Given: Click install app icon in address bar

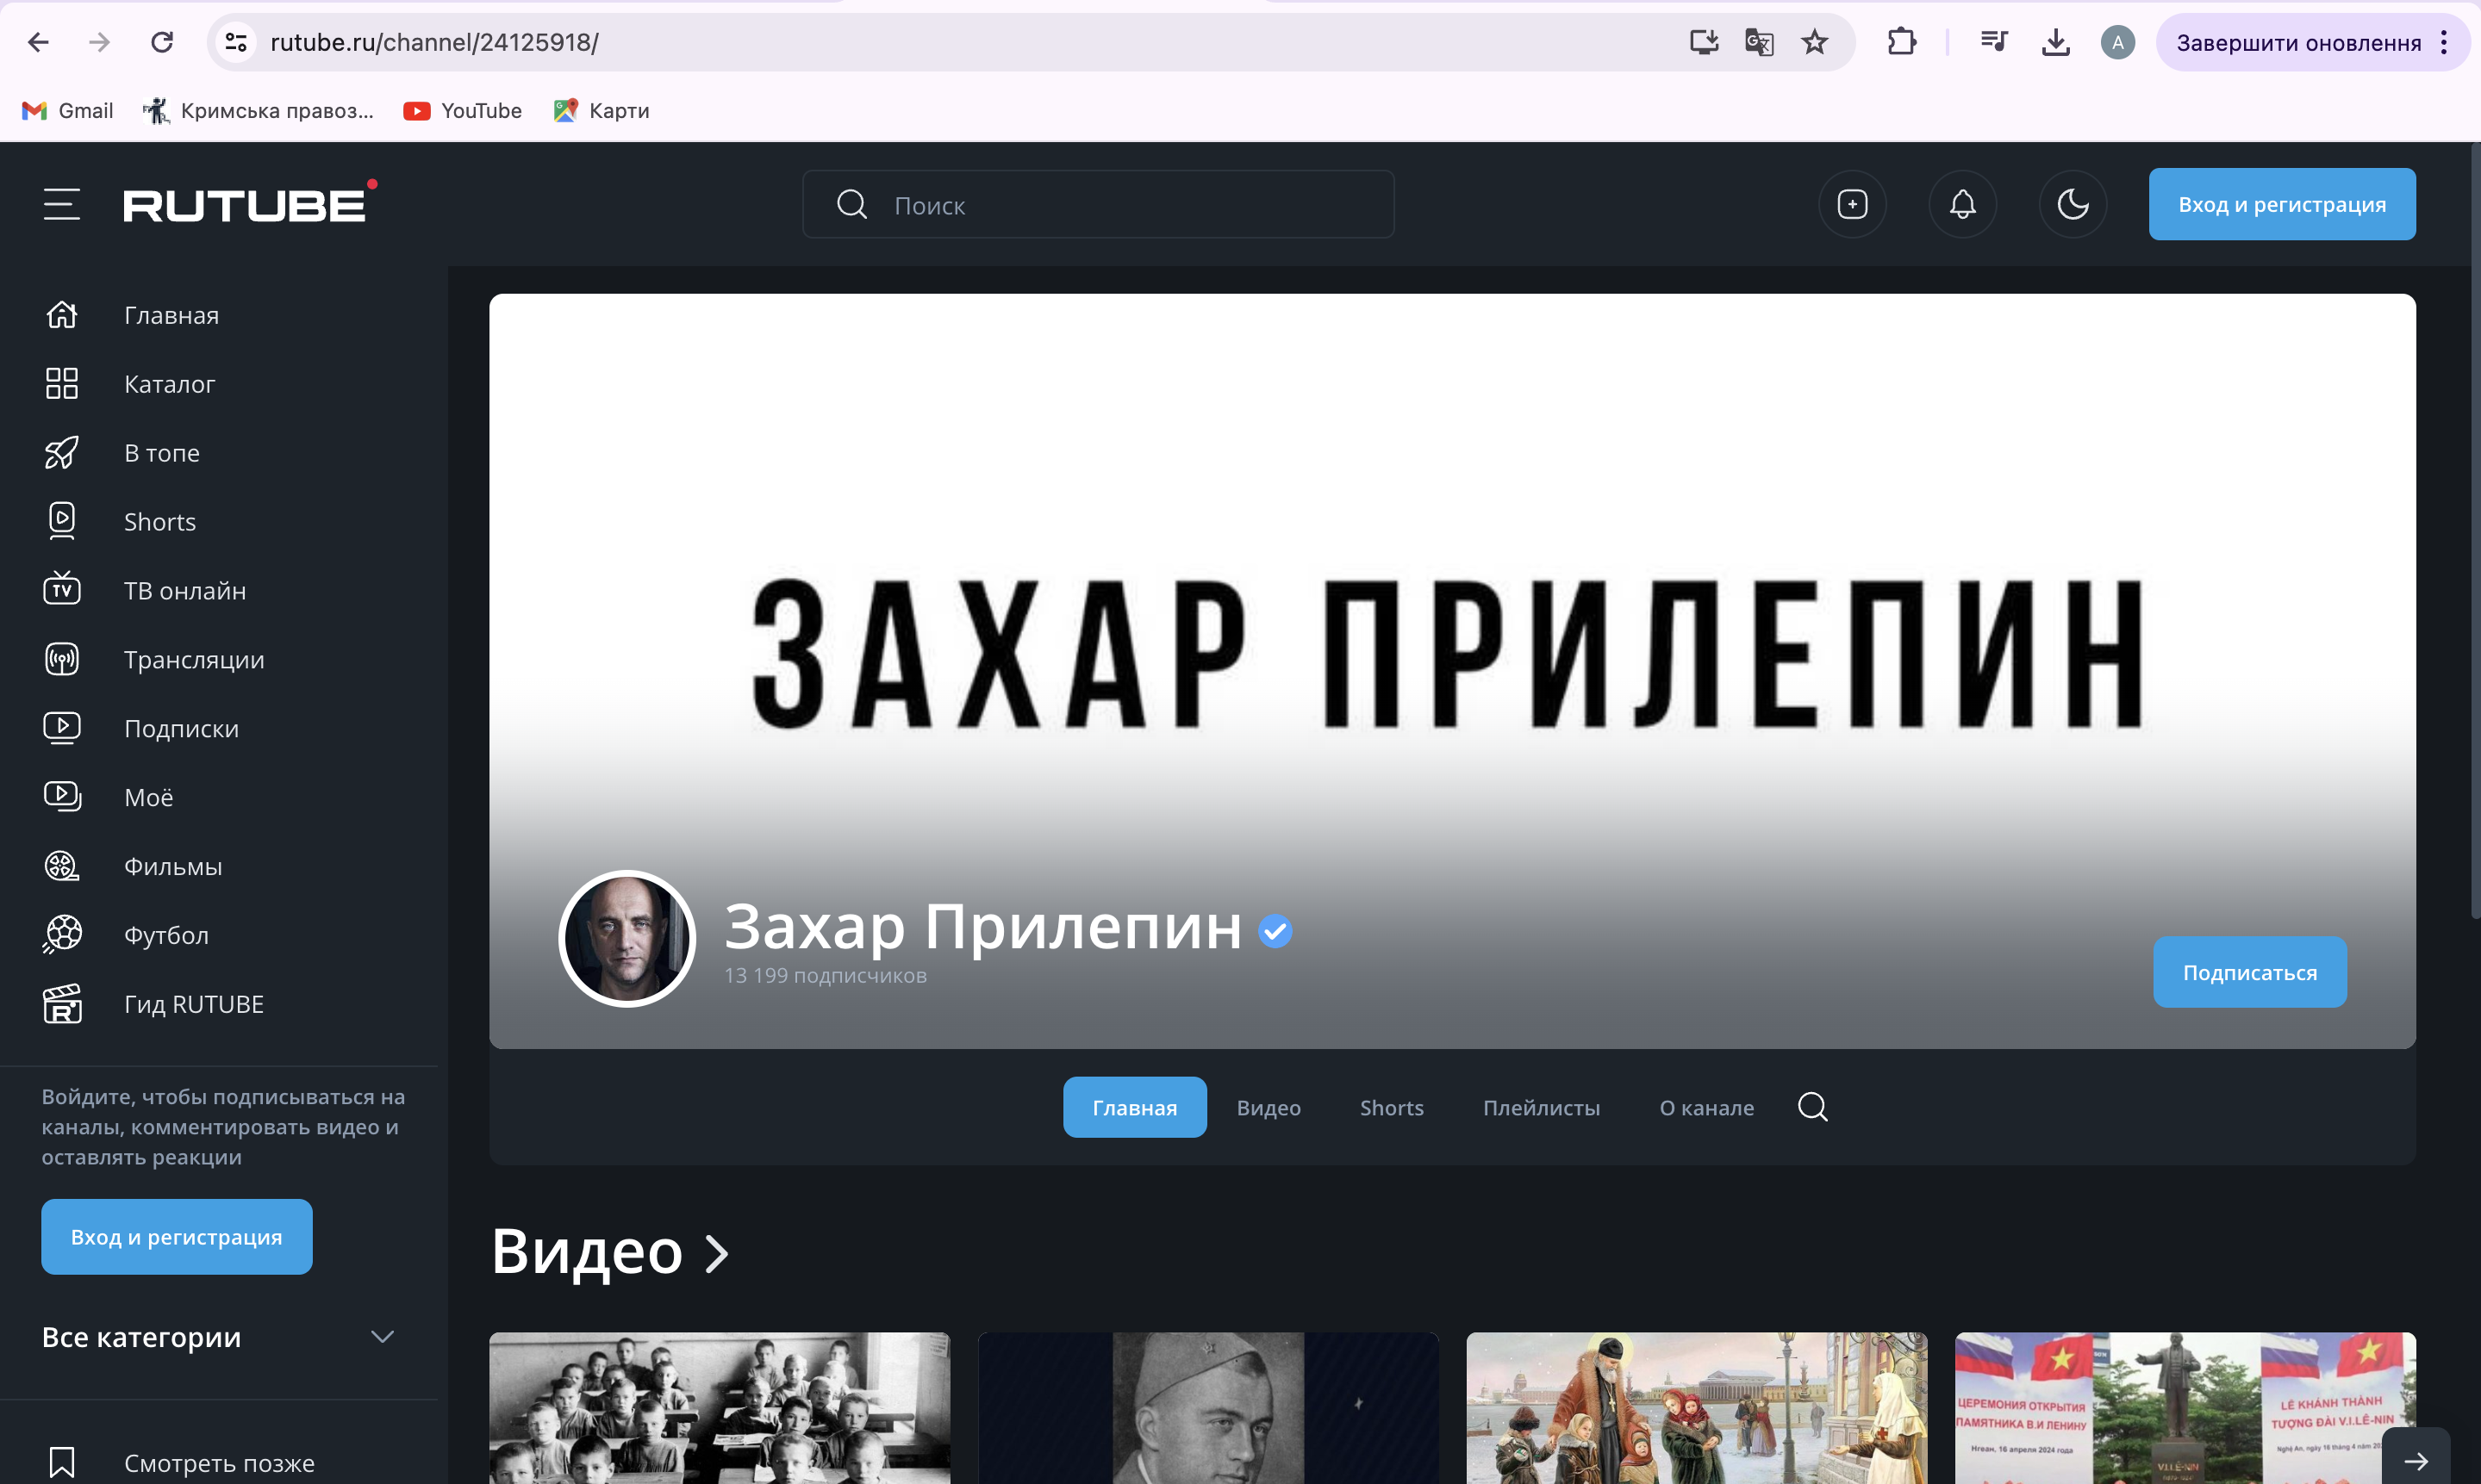Looking at the screenshot, I should [1704, 42].
